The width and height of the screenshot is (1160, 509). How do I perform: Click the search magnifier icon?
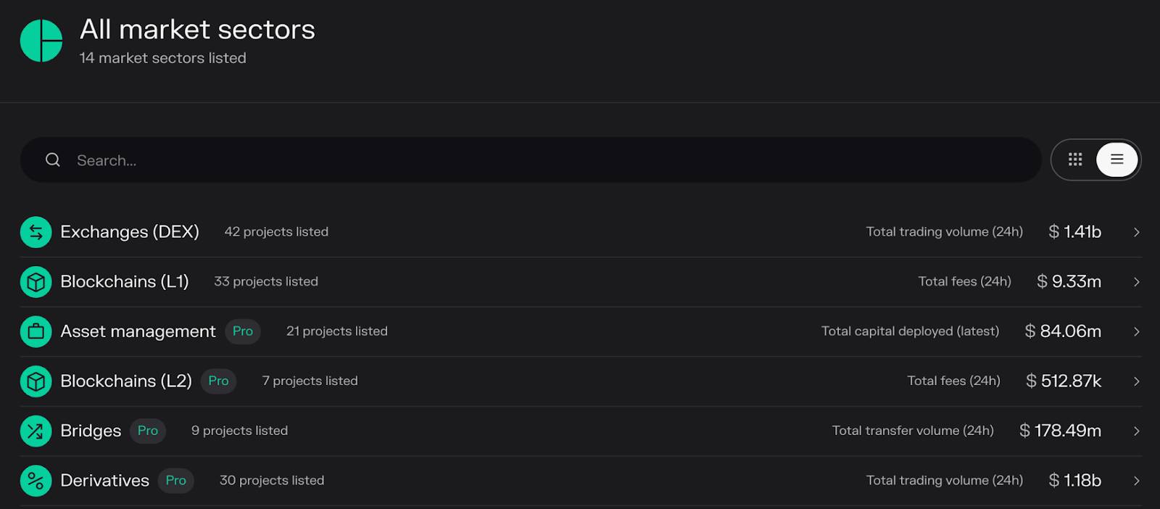(x=53, y=160)
